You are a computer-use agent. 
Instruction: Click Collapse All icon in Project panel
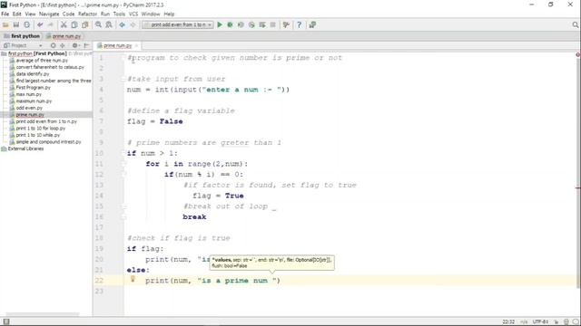click(x=63, y=45)
